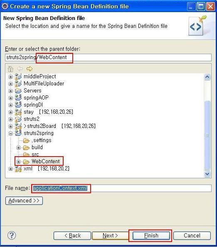
Task: Expand the springAOP tree node
Action: [10, 98]
